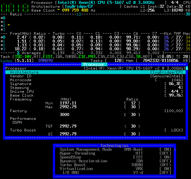Click the PM3 flag in Tech line

(x=92, y=57)
